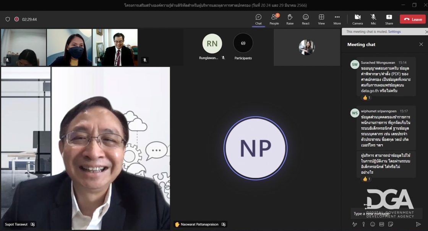Restore the window using title bar button
Image resolution: width=428 pixels, height=231 pixels.
(x=414, y=5)
